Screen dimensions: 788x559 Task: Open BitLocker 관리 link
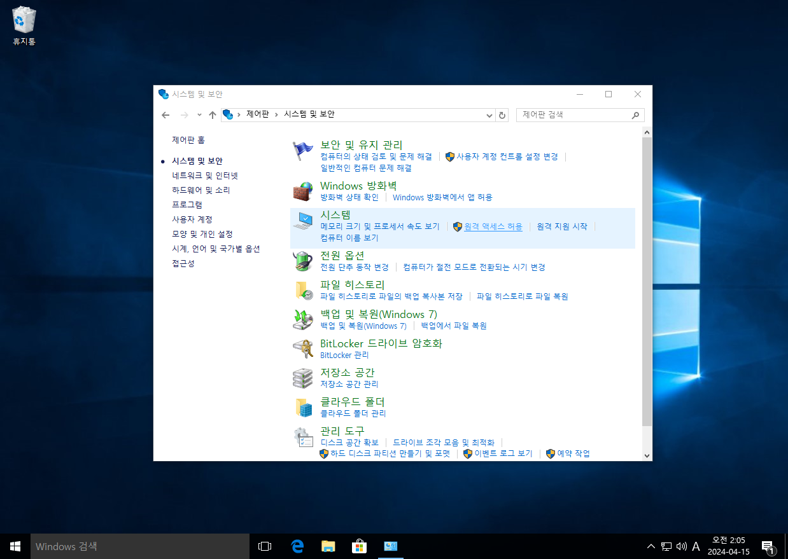tap(344, 355)
